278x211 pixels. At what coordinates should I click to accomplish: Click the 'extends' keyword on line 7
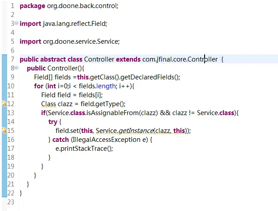pyautogui.click(x=128, y=59)
